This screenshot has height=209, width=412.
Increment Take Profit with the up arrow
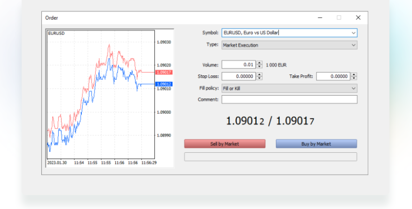(354, 74)
